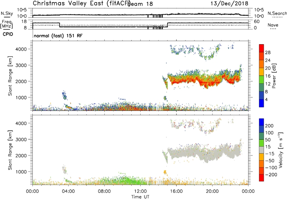
Task: Click the '20:00' time tick label
Action: (x=212, y=191)
